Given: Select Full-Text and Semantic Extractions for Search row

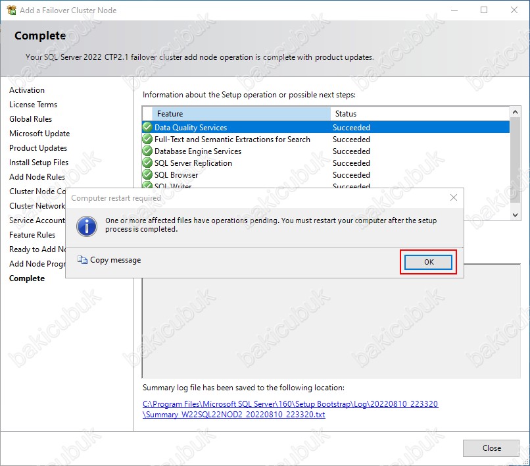Looking at the screenshot, I should pos(326,139).
